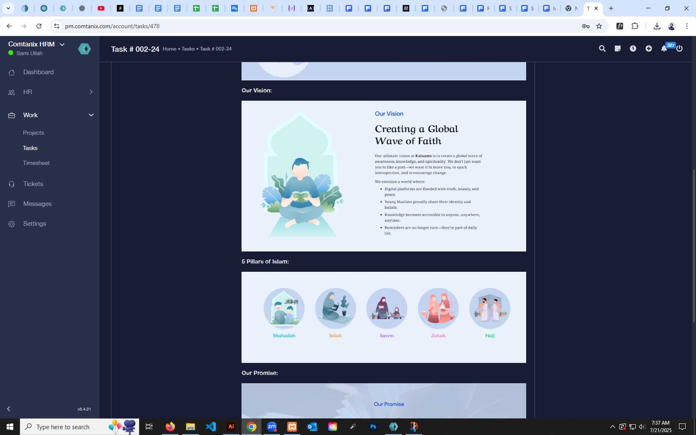The height and width of the screenshot is (435, 696).
Task: View site information icon in address bar
Action: coord(57,26)
